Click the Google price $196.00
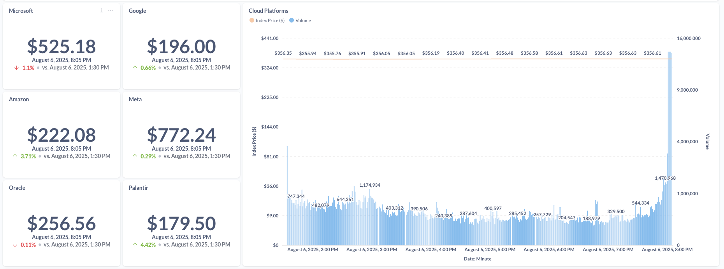Image resolution: width=724 pixels, height=269 pixels. [181, 47]
